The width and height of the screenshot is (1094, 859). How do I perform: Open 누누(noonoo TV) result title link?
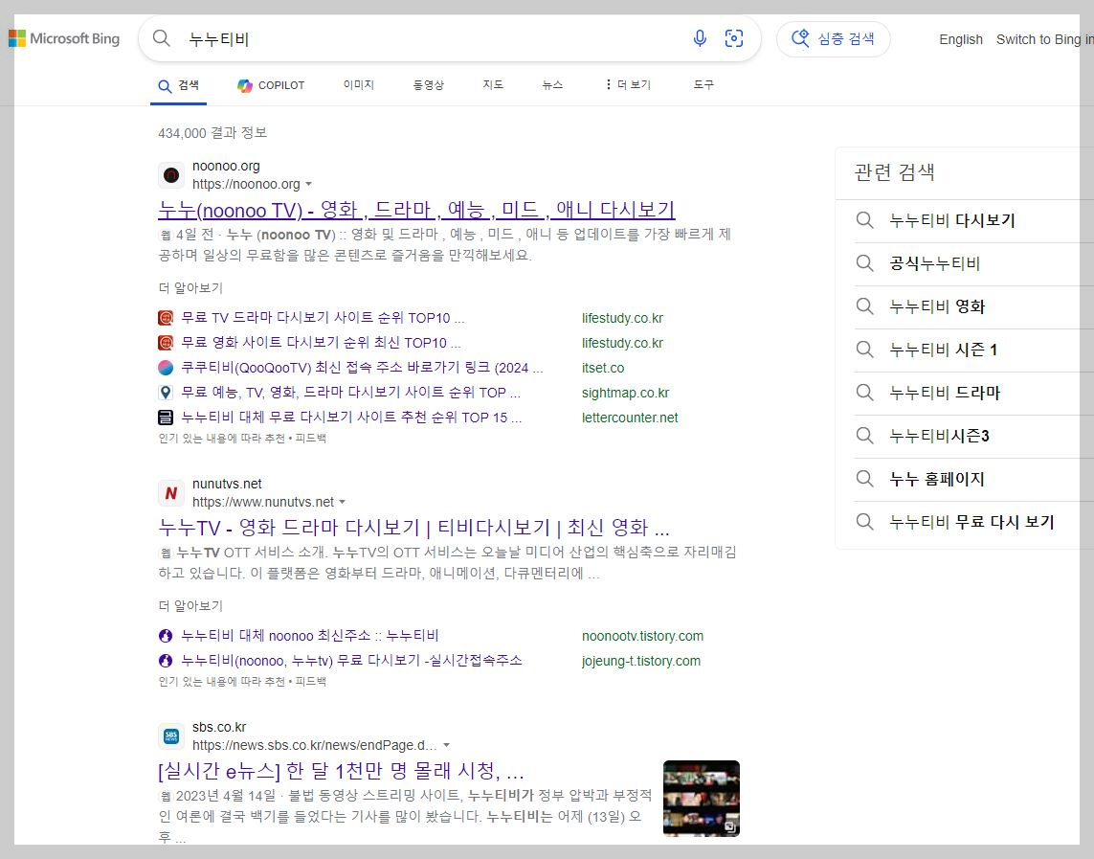tap(416, 210)
